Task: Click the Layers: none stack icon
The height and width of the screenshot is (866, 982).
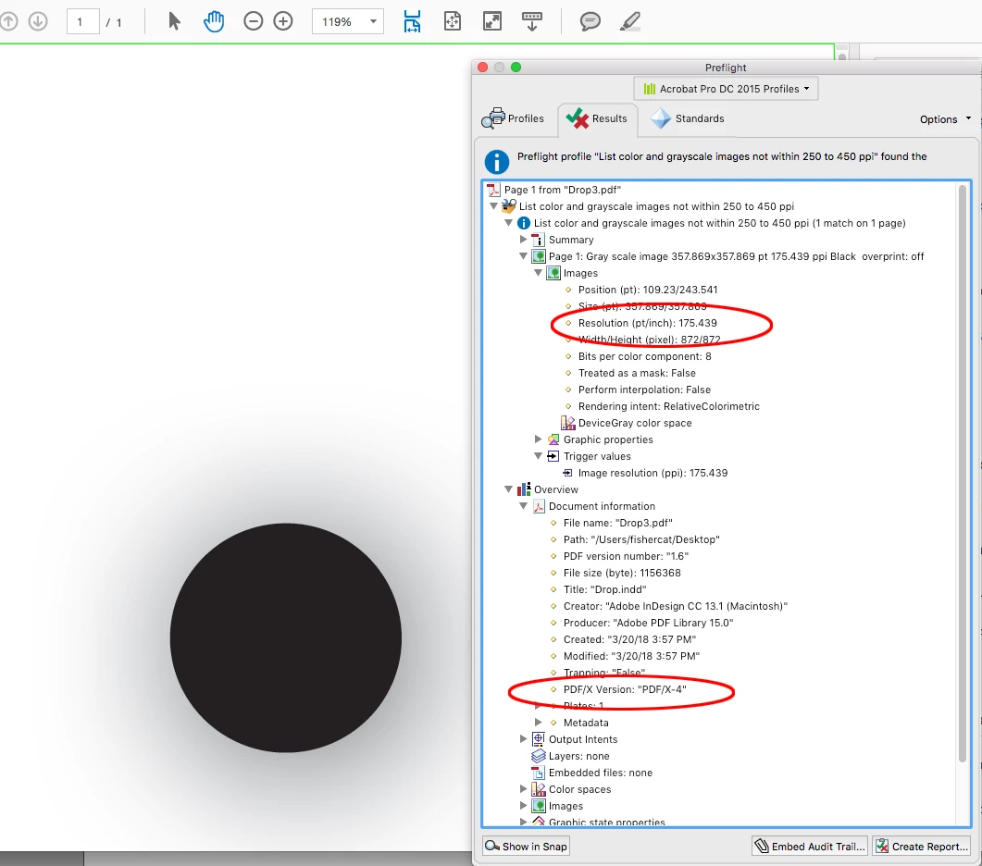Action: coord(539,756)
